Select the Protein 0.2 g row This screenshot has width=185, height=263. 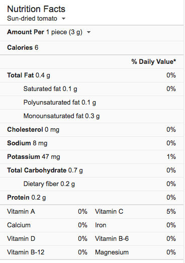tap(91, 198)
